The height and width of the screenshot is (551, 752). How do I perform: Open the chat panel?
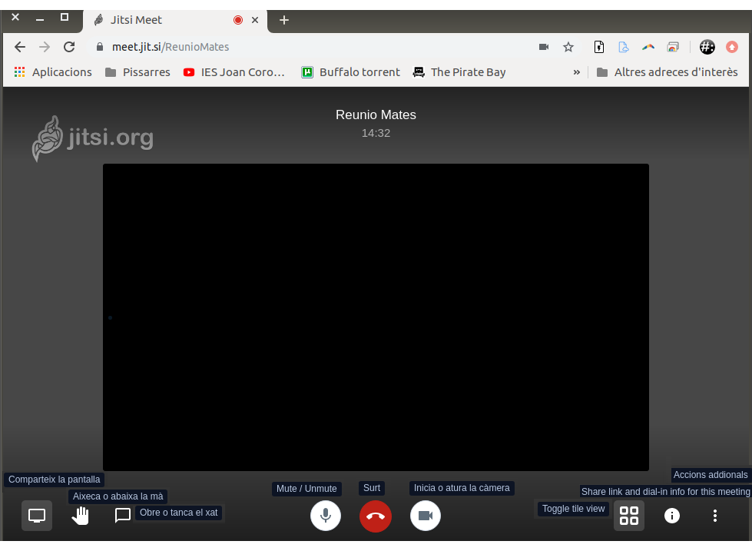(x=122, y=516)
